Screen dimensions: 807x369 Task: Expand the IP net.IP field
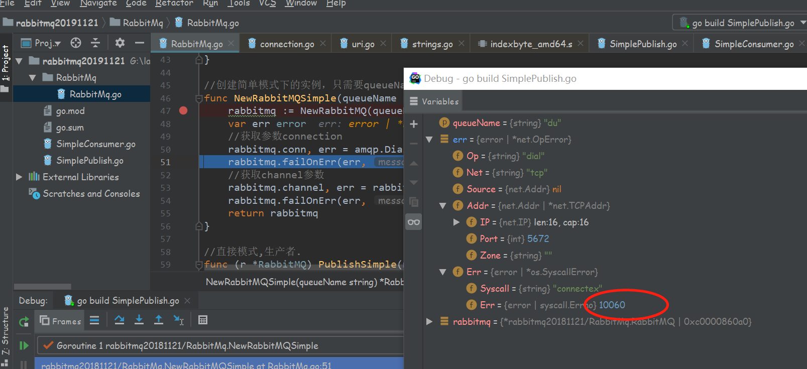coord(456,222)
